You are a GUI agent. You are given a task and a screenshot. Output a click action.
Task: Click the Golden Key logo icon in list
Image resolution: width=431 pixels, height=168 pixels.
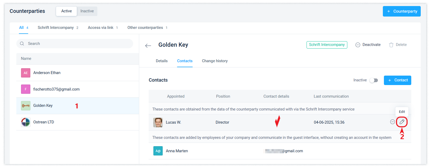[26, 106]
